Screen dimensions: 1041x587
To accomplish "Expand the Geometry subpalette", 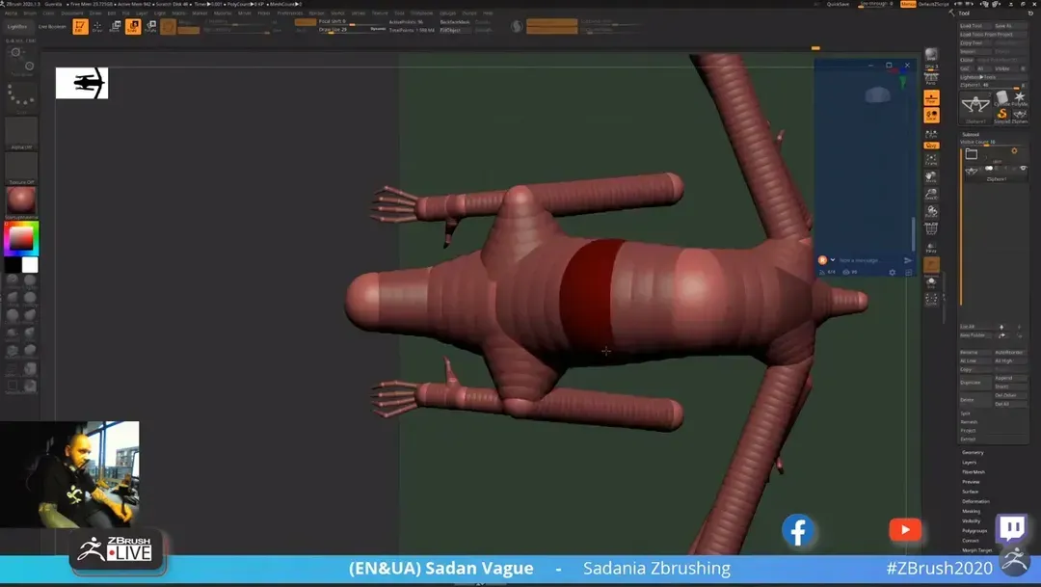I will pos(973,452).
